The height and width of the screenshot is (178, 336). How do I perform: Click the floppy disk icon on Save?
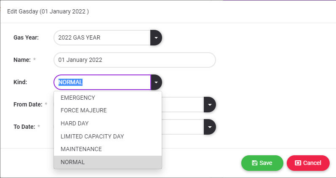(254, 163)
